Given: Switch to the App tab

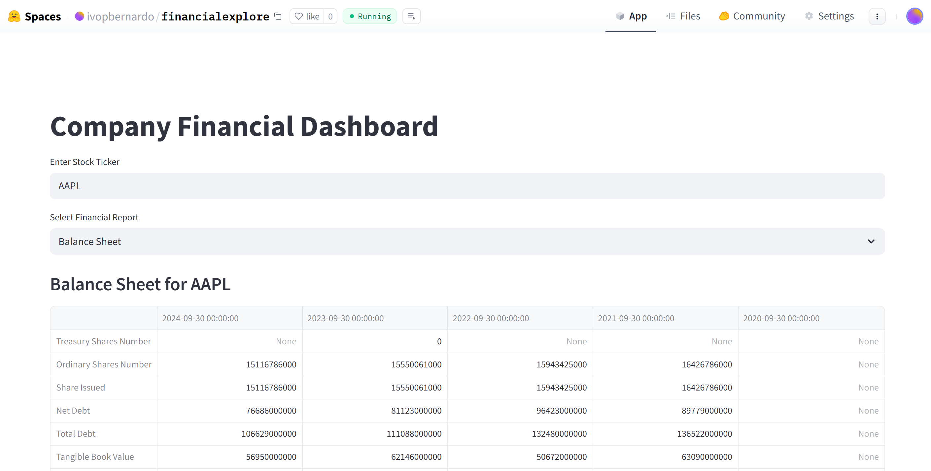Looking at the screenshot, I should 631,16.
